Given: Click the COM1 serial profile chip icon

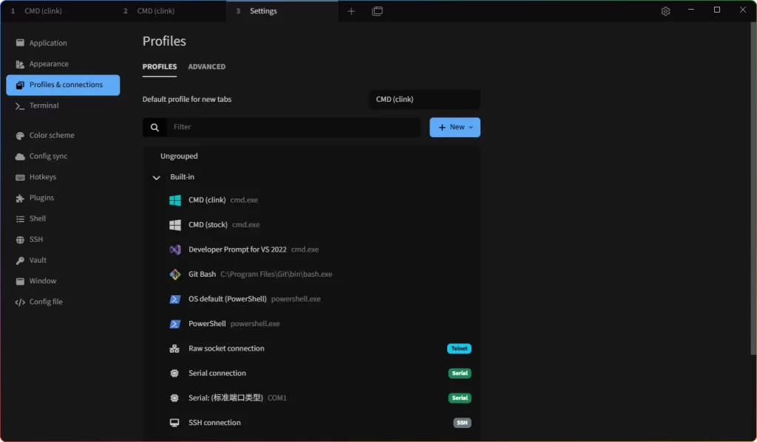Looking at the screenshot, I should [174, 398].
